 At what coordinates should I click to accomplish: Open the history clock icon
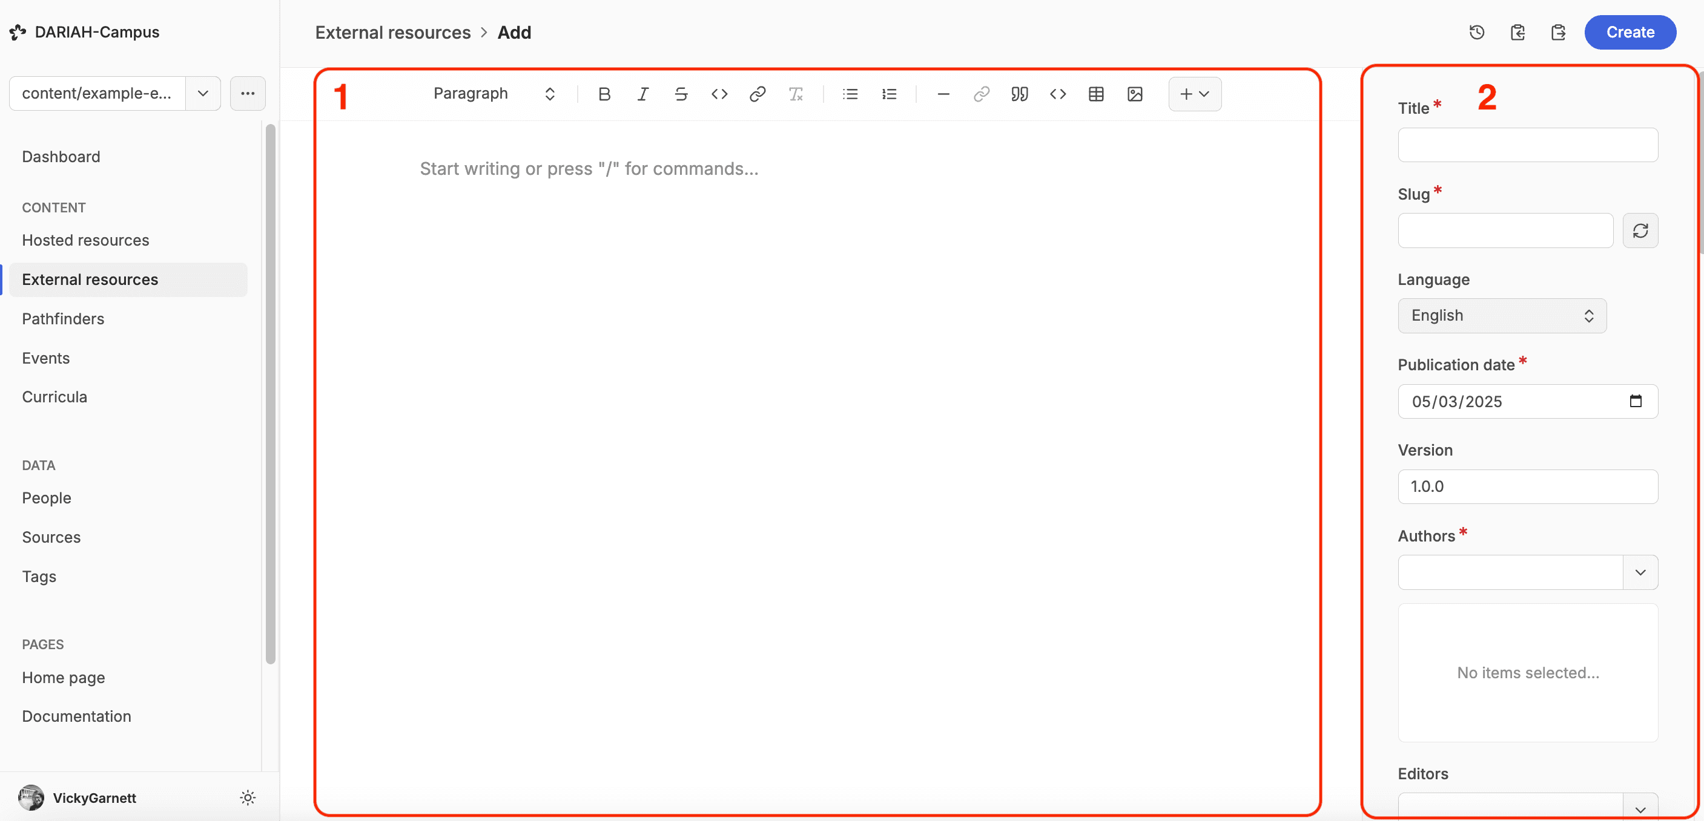[x=1476, y=33]
